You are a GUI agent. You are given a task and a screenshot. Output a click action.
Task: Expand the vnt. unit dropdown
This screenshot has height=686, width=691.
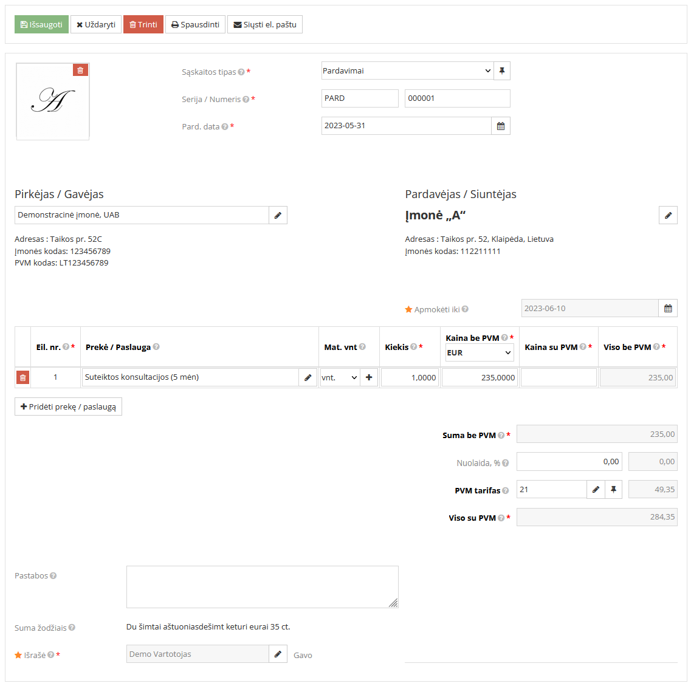pyautogui.click(x=340, y=377)
